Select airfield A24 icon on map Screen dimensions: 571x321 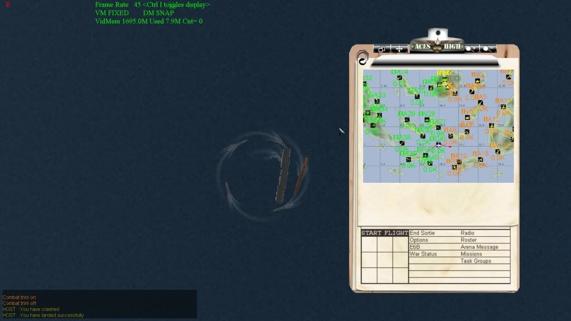(x=399, y=78)
